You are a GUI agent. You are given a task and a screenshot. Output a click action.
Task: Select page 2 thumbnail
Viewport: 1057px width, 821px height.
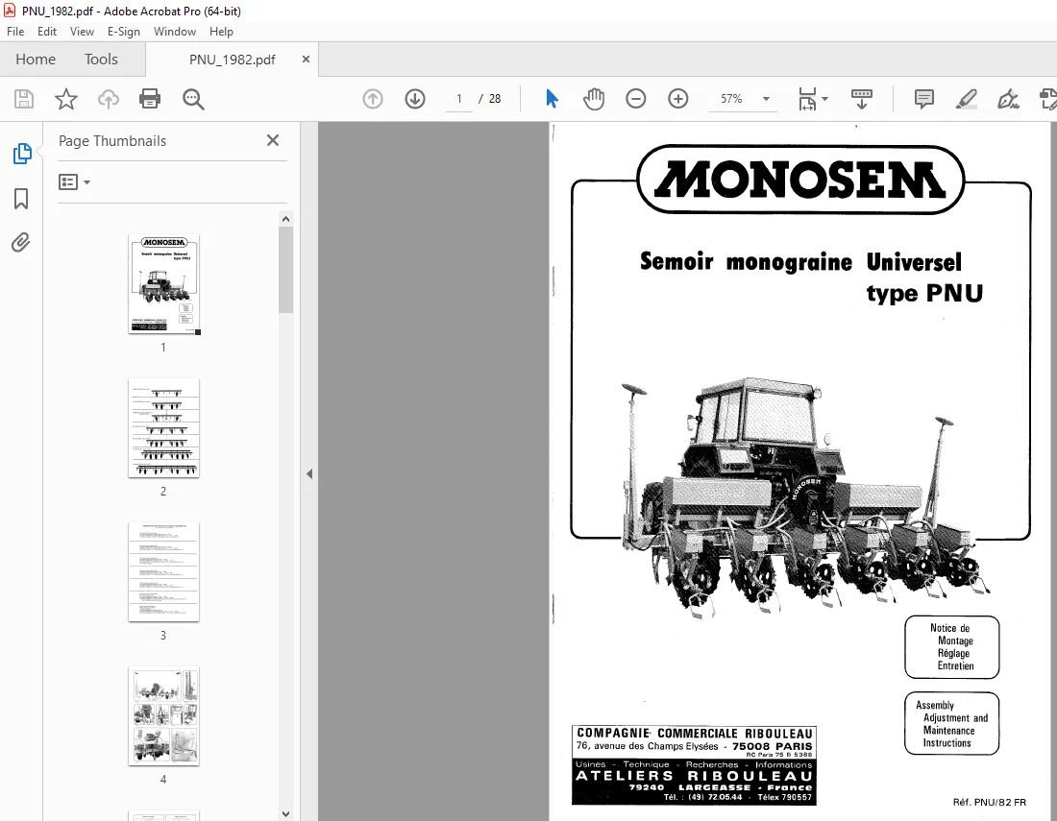click(163, 428)
